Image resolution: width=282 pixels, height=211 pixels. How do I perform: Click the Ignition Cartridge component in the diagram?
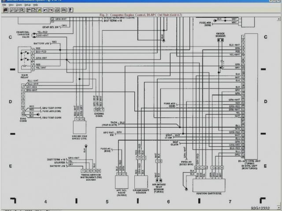click(x=208, y=185)
